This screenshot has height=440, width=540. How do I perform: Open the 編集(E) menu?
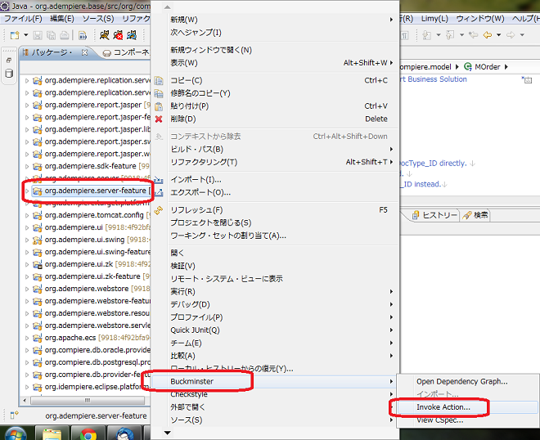pos(62,19)
